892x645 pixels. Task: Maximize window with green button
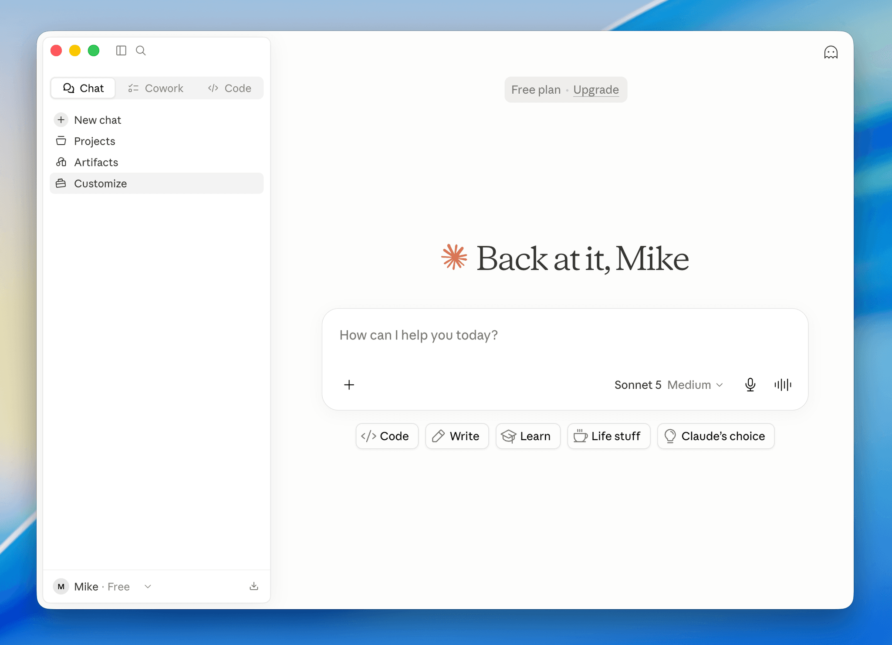[x=94, y=51]
